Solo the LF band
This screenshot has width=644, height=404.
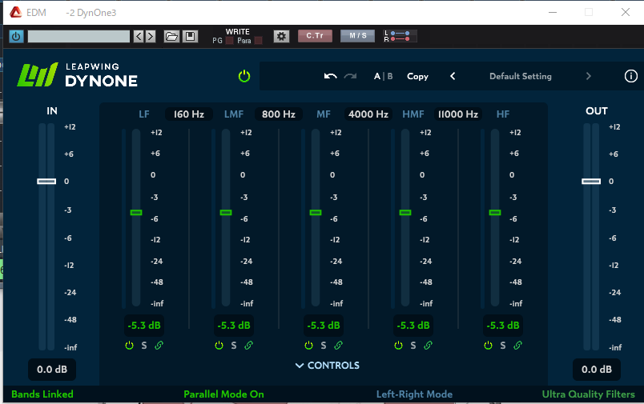144,346
